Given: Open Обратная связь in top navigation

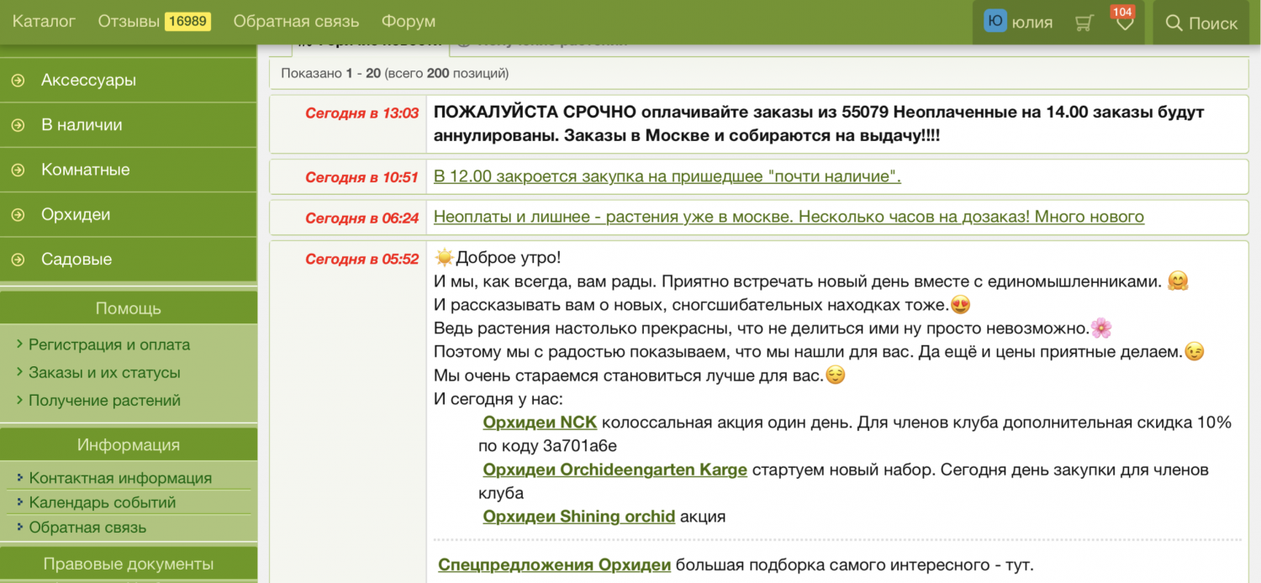Looking at the screenshot, I should click(296, 22).
